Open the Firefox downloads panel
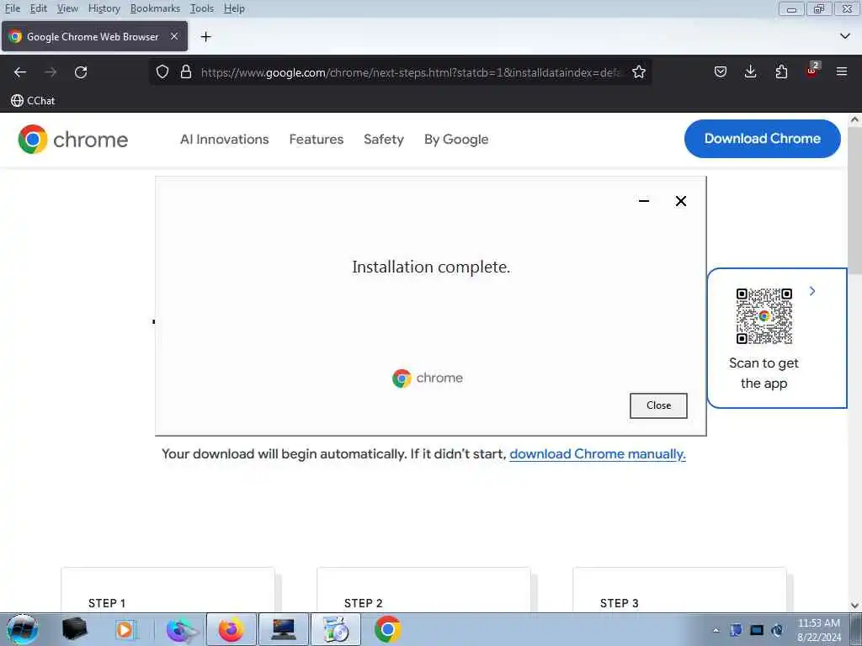 (750, 72)
